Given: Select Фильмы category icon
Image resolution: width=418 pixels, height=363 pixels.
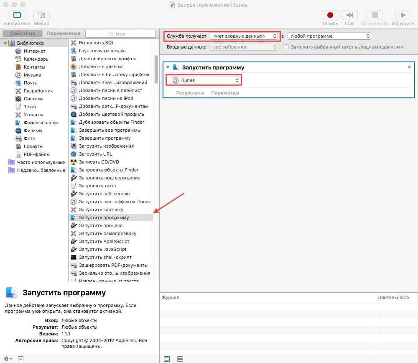Looking at the screenshot, I should click(18, 130).
